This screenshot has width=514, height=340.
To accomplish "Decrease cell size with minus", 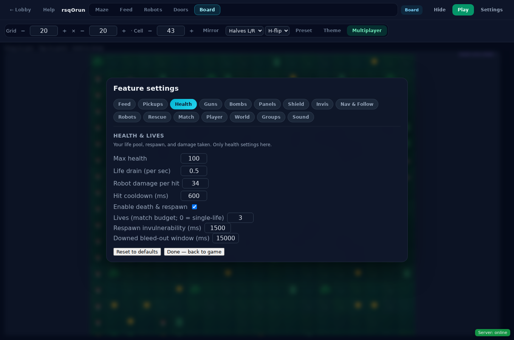I will point(150,31).
